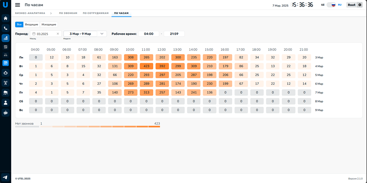Switch to the 'По звонкам' tab
This screenshot has width=367, height=183.
coord(68,13)
